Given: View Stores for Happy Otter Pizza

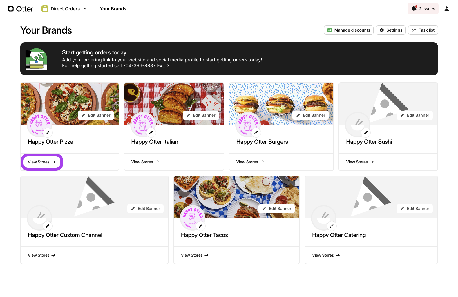Looking at the screenshot, I should [x=41, y=162].
